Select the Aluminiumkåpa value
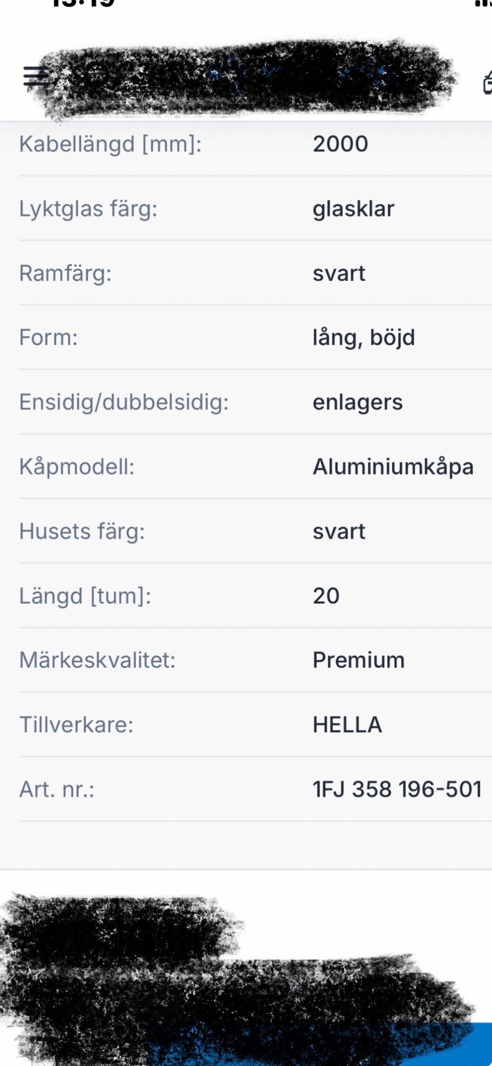492x1066 pixels. pyautogui.click(x=393, y=467)
